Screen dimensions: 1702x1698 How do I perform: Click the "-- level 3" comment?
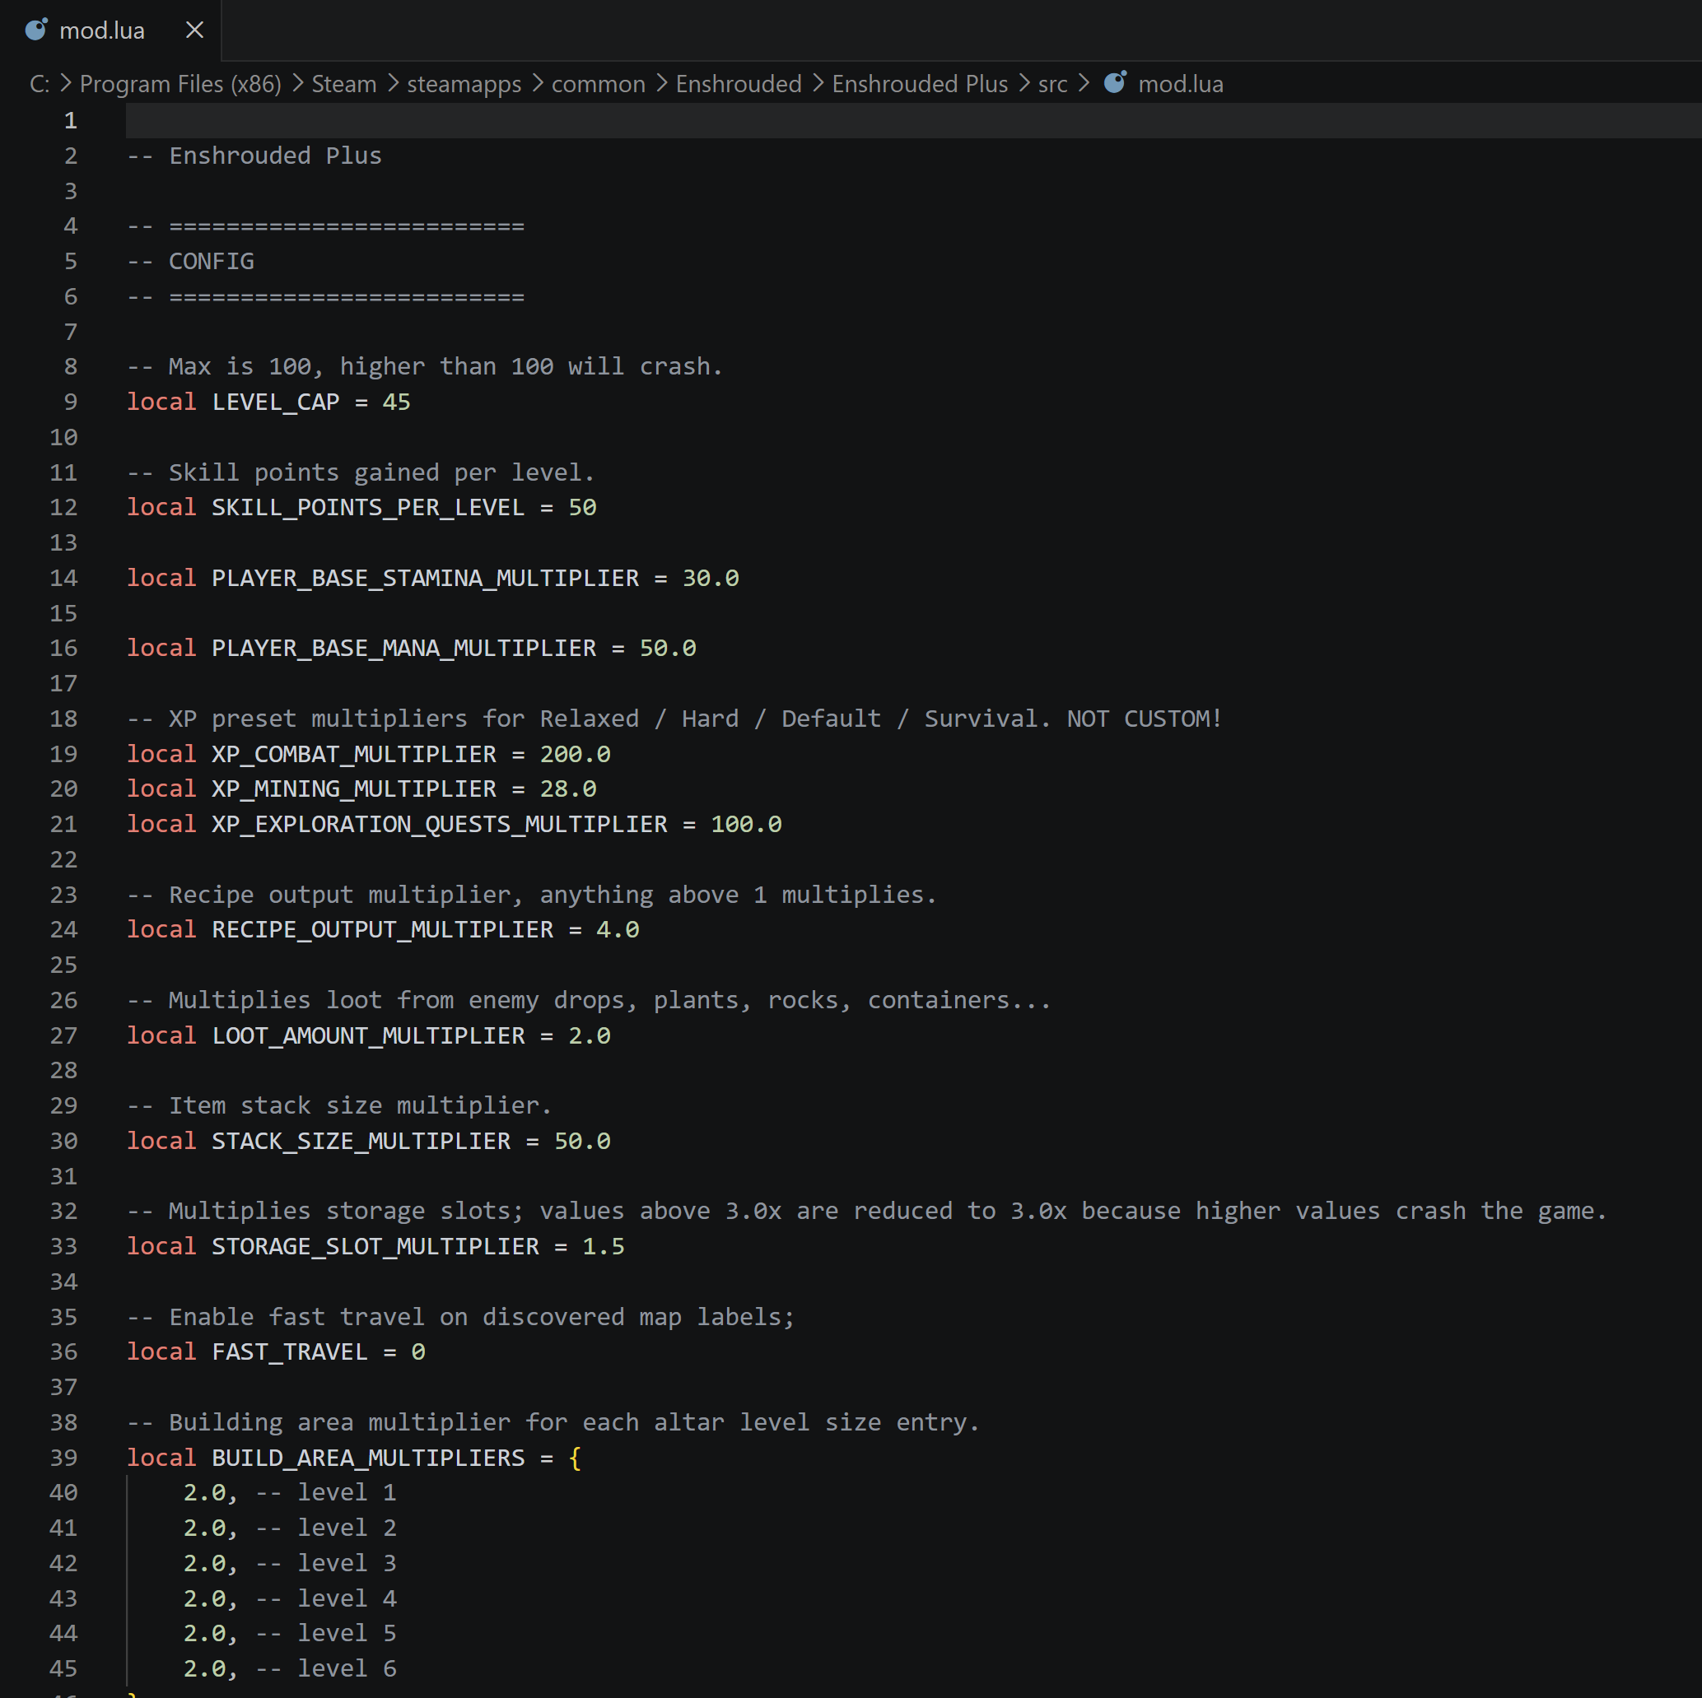pyautogui.click(x=326, y=1563)
